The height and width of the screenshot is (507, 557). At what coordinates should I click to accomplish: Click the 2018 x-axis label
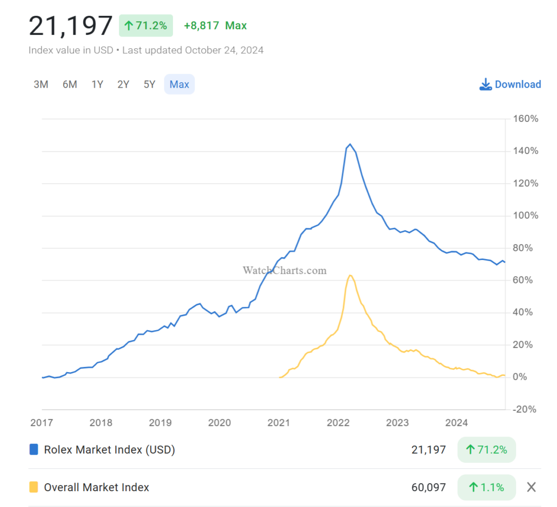[101, 423]
